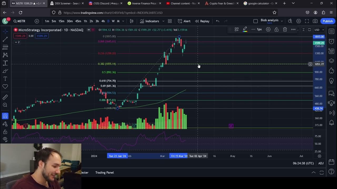Open the Trading Panel tab
This screenshot has width=337, height=189.
(x=105, y=172)
